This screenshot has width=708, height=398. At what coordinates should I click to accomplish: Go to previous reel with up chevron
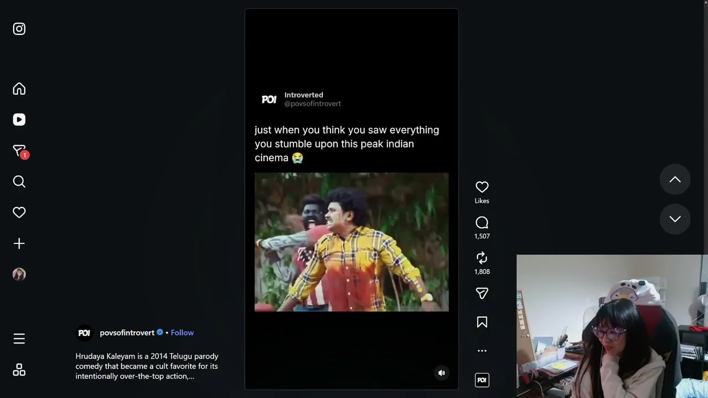click(x=675, y=179)
